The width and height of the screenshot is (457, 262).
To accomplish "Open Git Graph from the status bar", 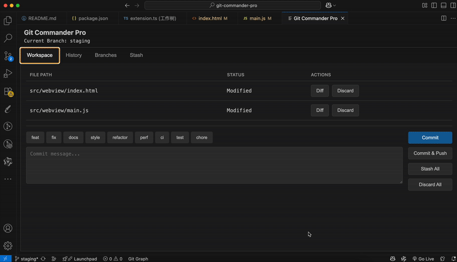I will 138,259.
